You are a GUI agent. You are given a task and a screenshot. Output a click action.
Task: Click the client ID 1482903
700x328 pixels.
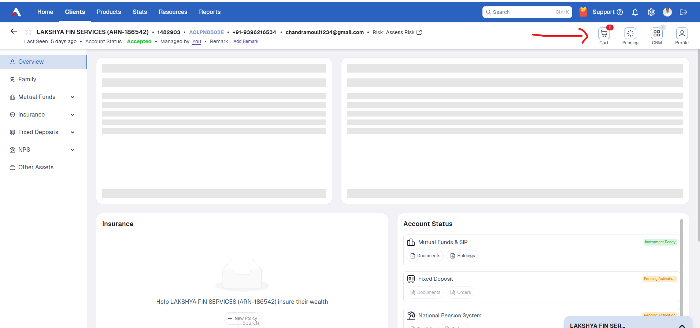tap(168, 32)
